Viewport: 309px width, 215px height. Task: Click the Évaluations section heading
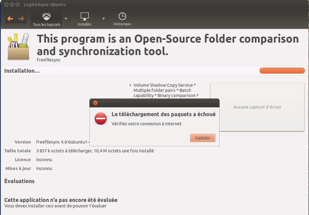(19, 181)
